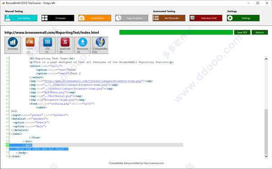Click the Test Recorder list icon

coord(156,18)
